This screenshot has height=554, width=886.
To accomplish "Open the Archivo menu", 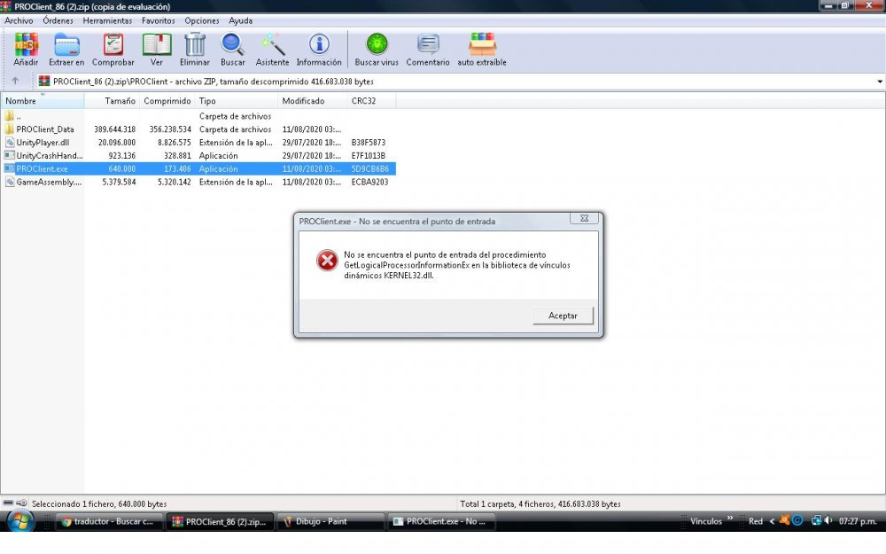I will (19, 20).
